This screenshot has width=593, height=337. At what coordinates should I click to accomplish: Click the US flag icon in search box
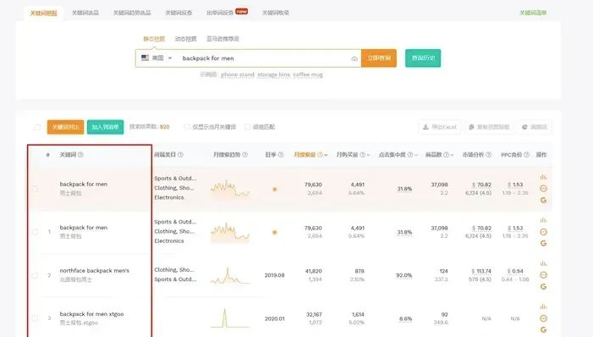tap(146, 58)
